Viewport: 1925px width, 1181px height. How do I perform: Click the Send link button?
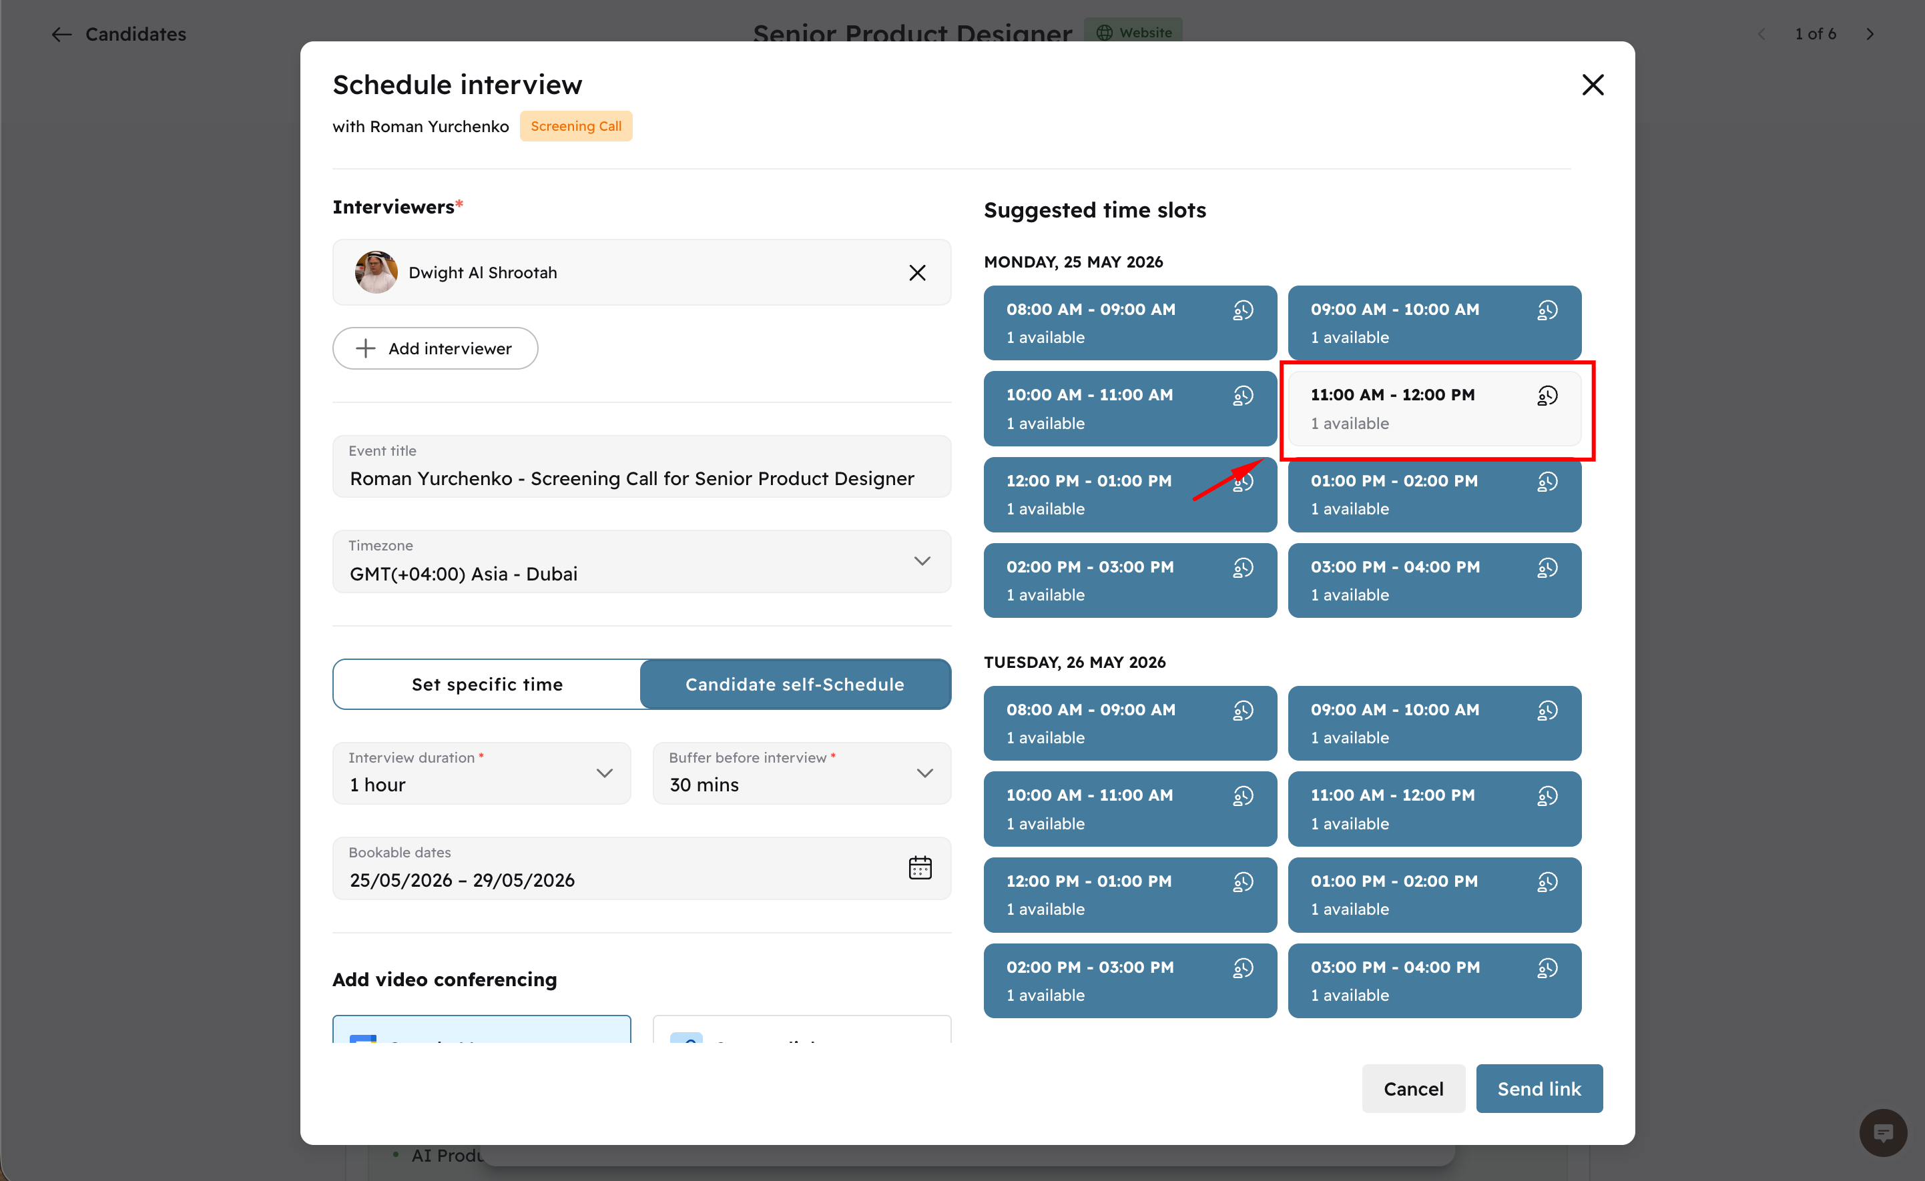tap(1539, 1089)
